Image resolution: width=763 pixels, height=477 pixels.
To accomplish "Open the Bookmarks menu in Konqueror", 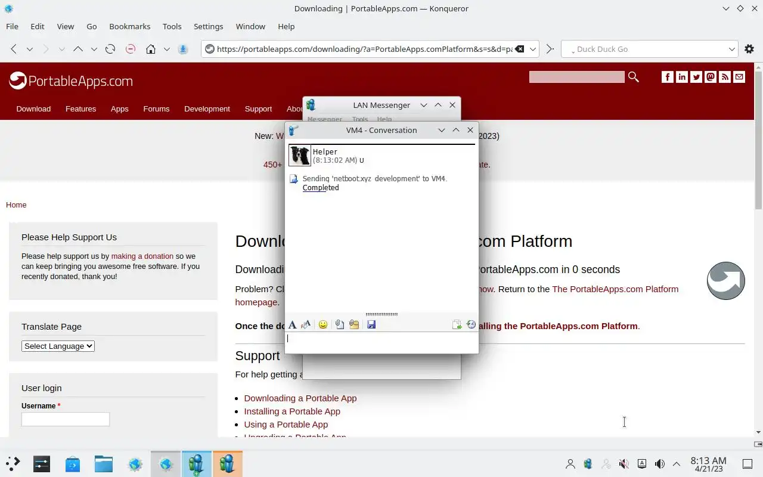I will (x=130, y=26).
